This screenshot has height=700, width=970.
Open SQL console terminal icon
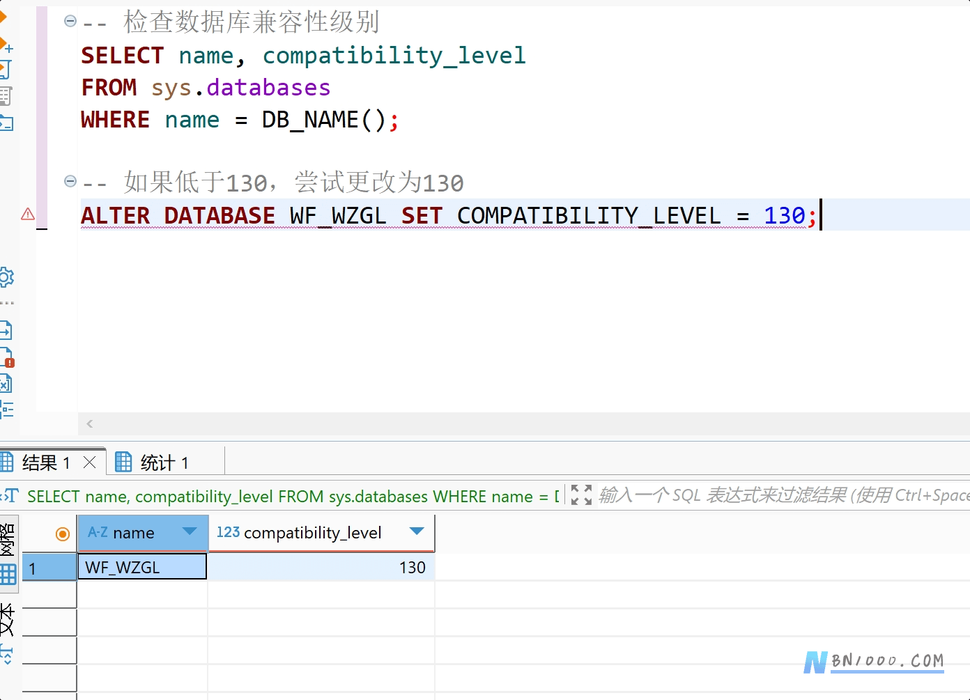[x=6, y=123]
